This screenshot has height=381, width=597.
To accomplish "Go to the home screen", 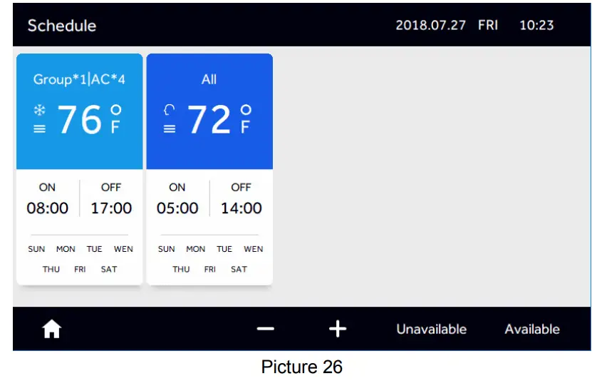I will [x=52, y=329].
